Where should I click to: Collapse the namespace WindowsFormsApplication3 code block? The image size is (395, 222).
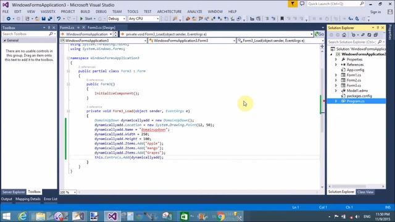[x=68, y=58]
